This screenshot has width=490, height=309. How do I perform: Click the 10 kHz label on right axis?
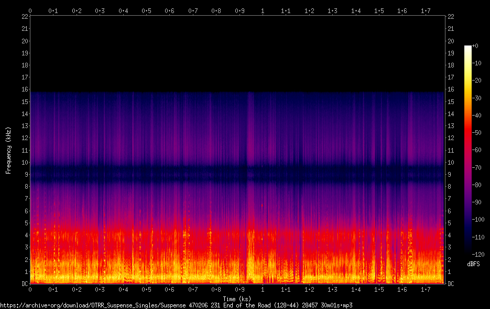[451, 163]
